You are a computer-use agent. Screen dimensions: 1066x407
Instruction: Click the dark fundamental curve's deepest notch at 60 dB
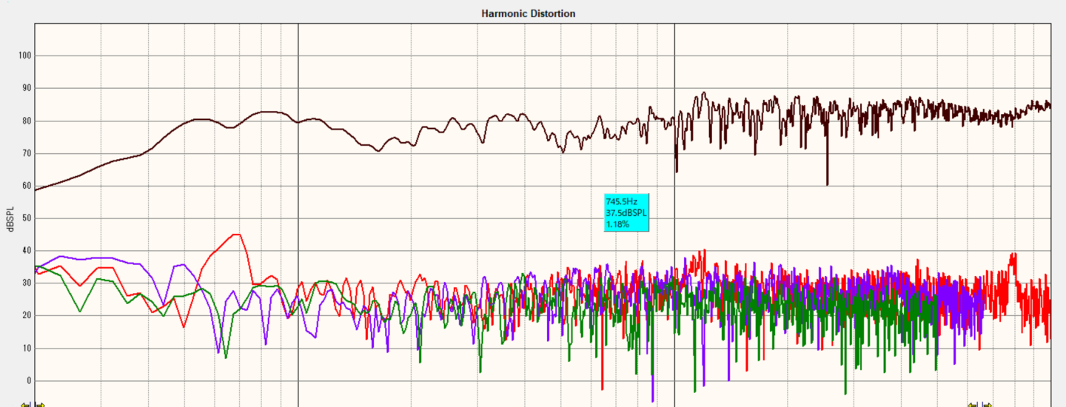tap(827, 184)
